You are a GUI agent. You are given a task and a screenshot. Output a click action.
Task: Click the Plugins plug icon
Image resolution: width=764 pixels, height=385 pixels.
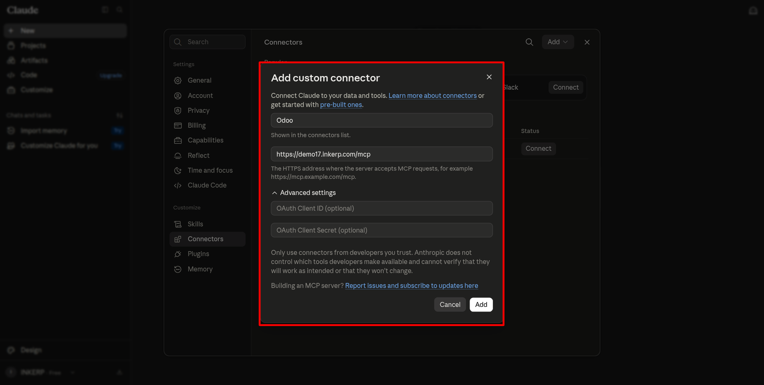click(178, 254)
